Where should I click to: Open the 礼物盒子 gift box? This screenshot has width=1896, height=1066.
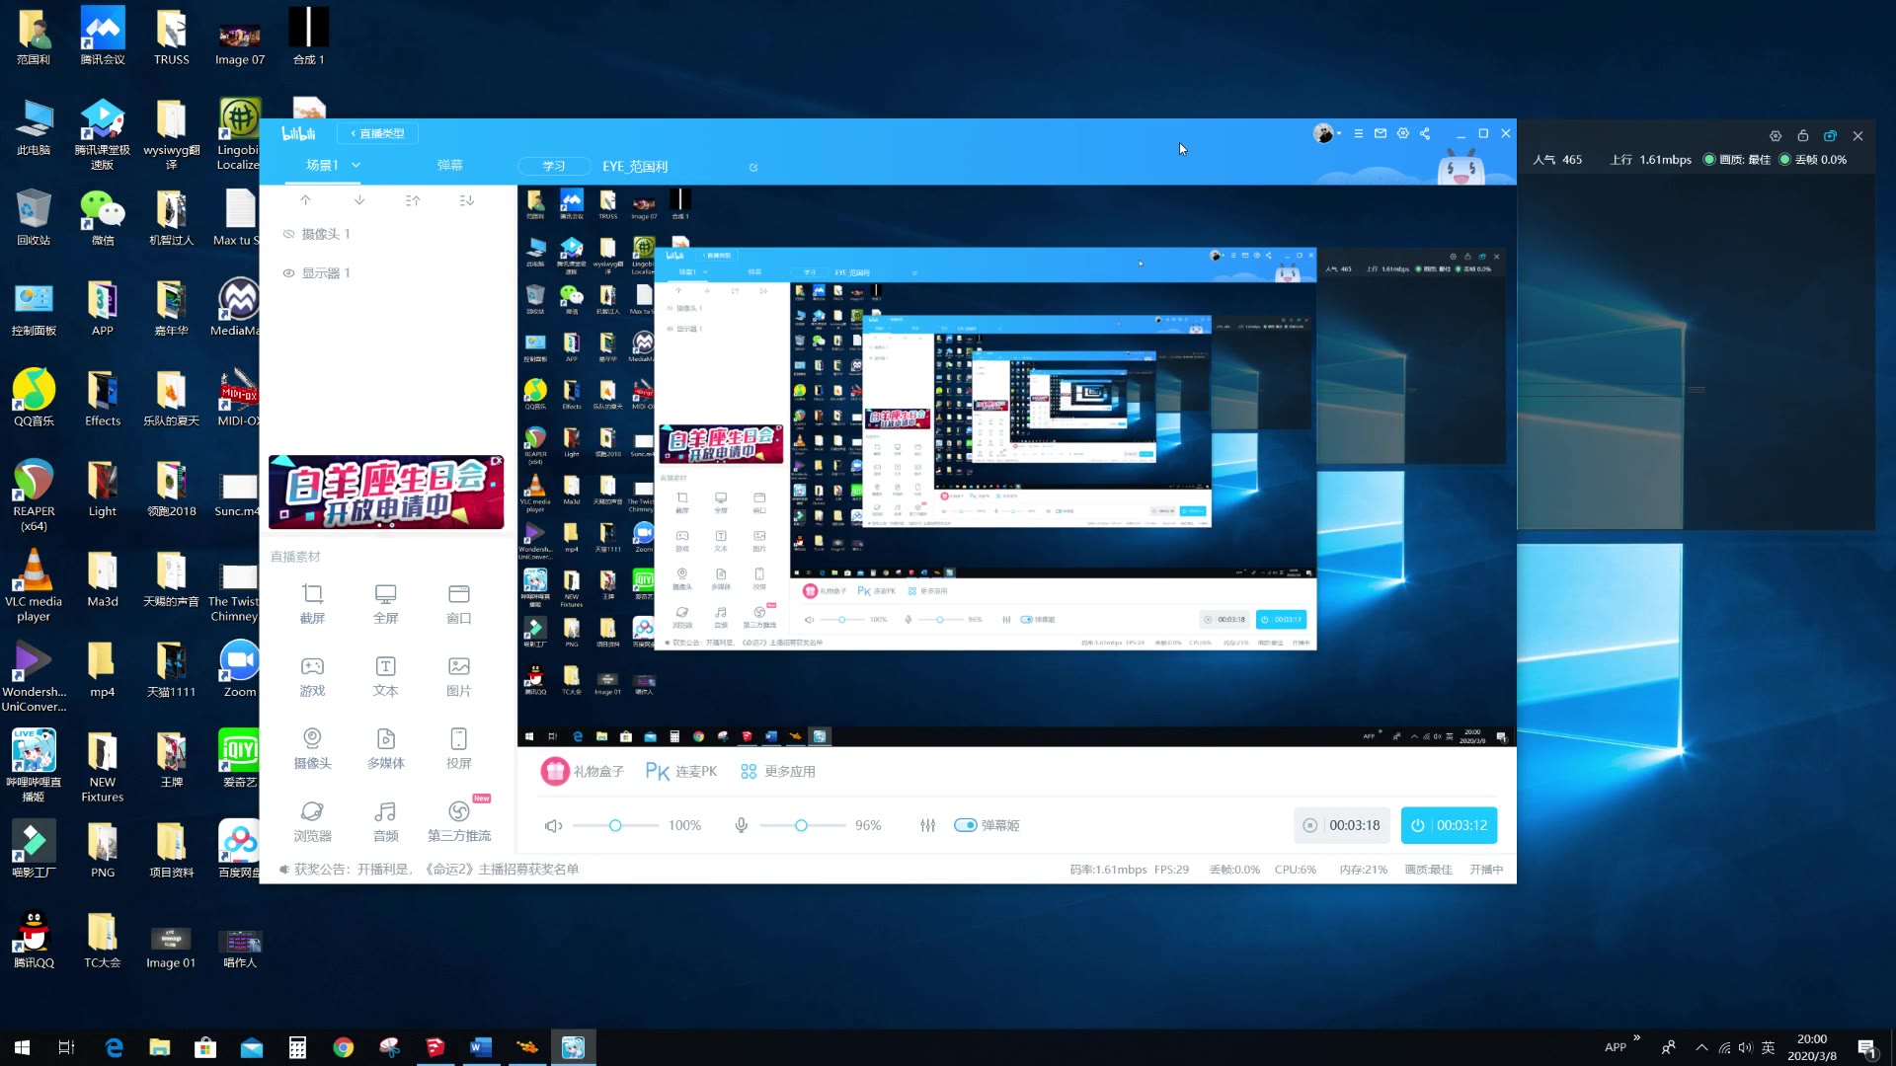pyautogui.click(x=583, y=771)
